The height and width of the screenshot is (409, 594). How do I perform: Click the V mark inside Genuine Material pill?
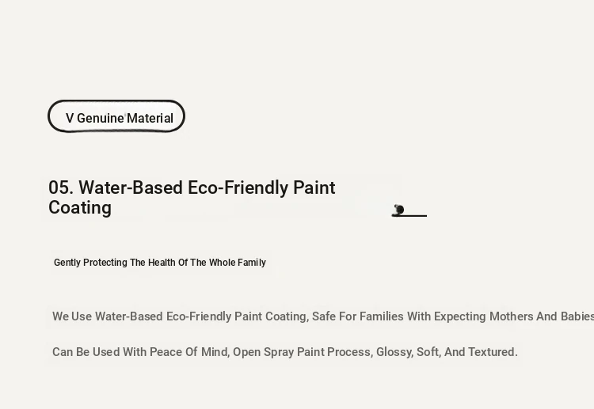coord(70,118)
